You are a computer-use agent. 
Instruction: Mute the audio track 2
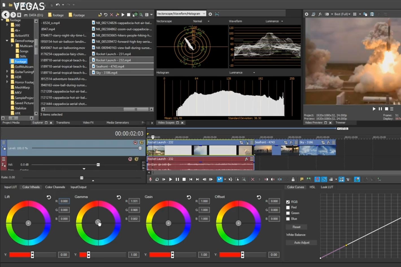point(130,159)
